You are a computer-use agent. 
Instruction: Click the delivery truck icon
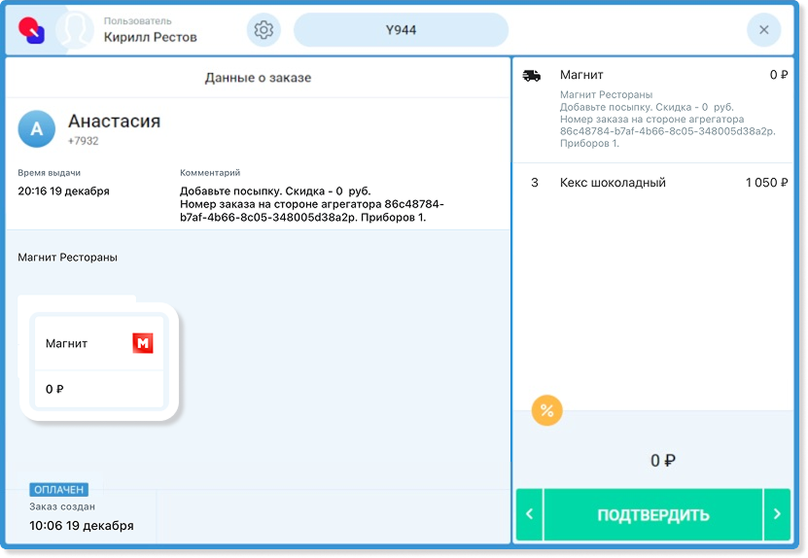532,76
